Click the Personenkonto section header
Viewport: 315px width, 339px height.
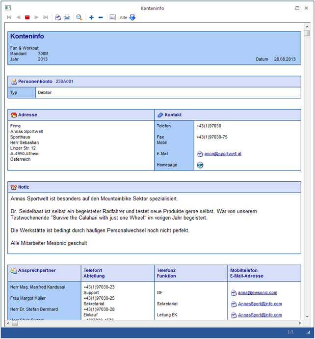pyautogui.click(x=35, y=81)
